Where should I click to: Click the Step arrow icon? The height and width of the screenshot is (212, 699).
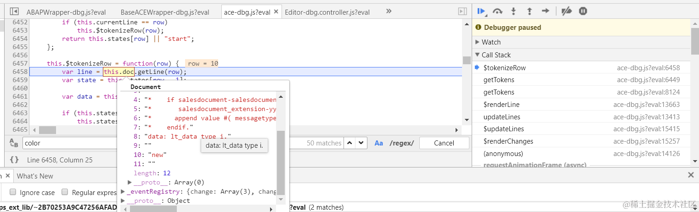click(545, 11)
